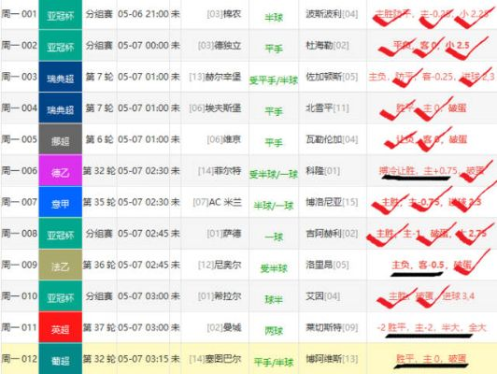Select the red 英超 league badge
Viewport: 497px width, 374px height.
point(60,327)
